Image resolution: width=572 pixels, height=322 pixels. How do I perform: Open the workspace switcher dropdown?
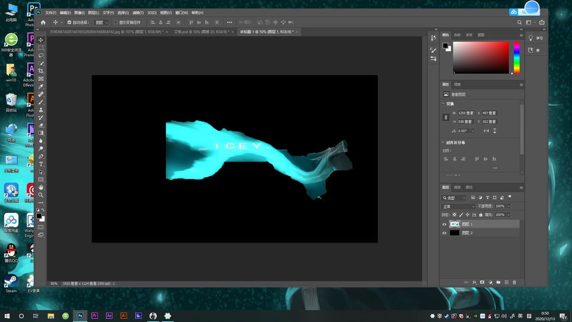pos(530,22)
